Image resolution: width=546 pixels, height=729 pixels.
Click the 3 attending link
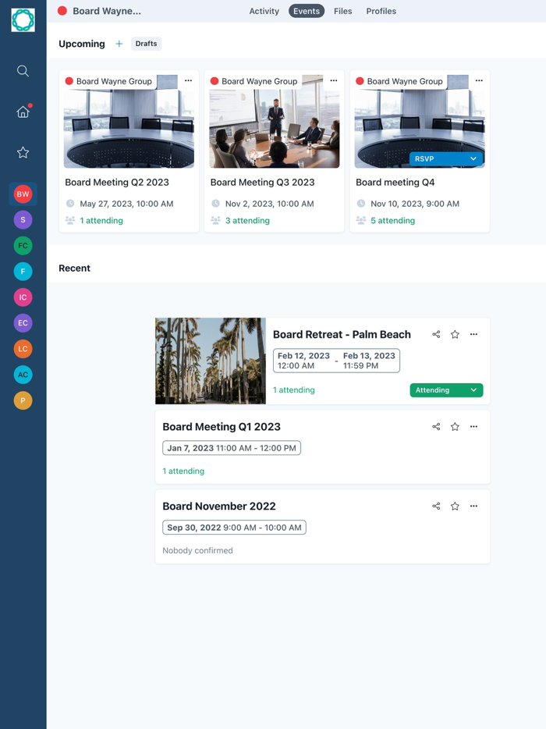click(247, 220)
